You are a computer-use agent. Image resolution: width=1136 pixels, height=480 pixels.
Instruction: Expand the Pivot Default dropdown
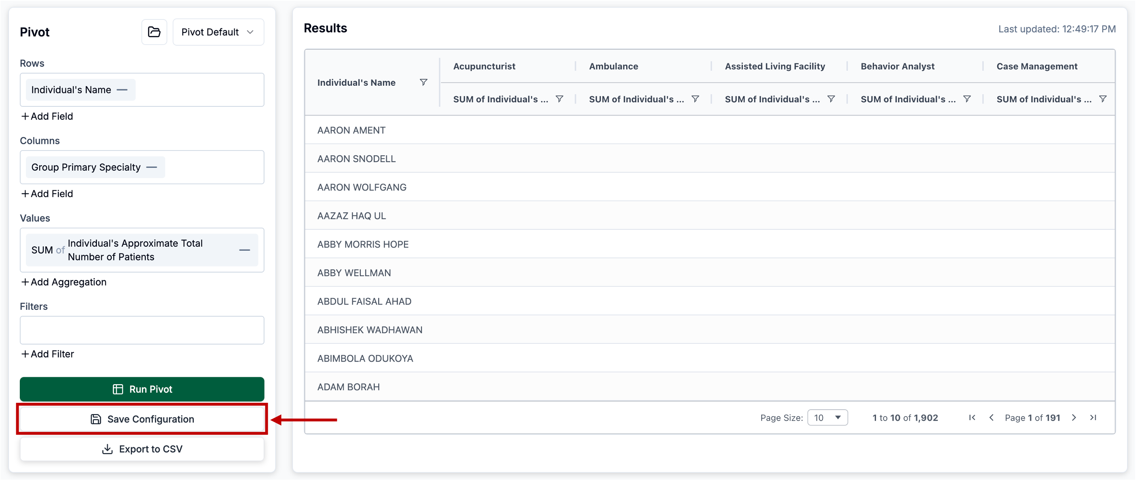coord(218,32)
